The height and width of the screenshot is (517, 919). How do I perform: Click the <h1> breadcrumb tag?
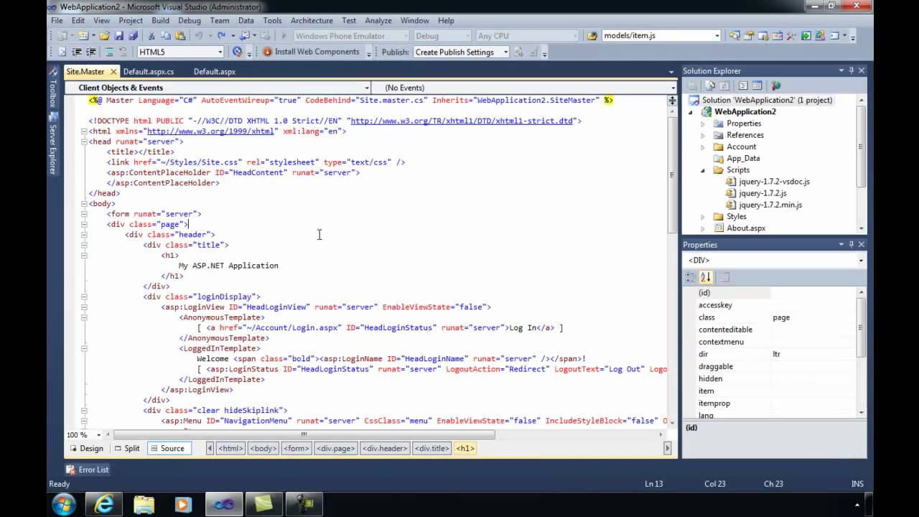(x=465, y=448)
